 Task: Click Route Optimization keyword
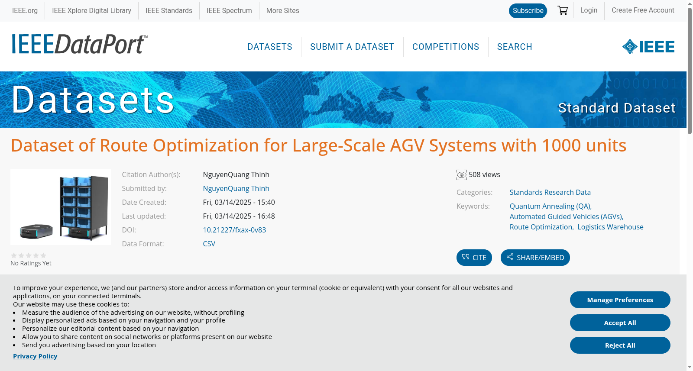(541, 227)
